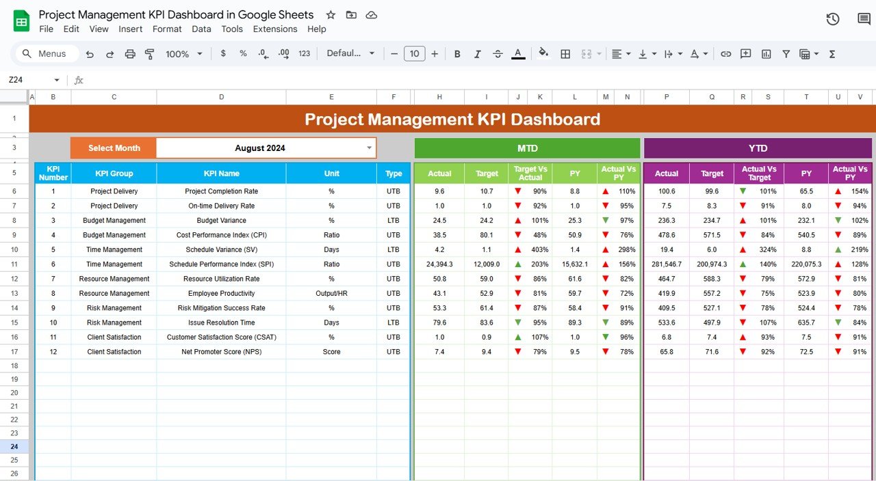Viewport: 876px width, 481px height.
Task: Format as percent
Action: [243, 54]
